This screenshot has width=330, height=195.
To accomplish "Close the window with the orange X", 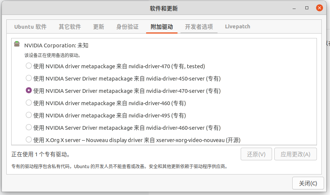I will coord(320,8).
